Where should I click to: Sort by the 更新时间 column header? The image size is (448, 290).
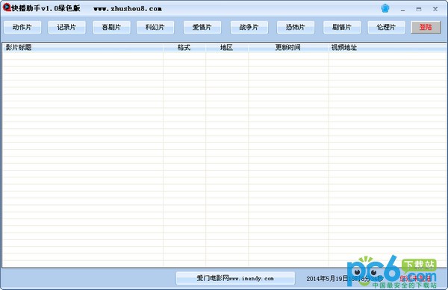288,47
